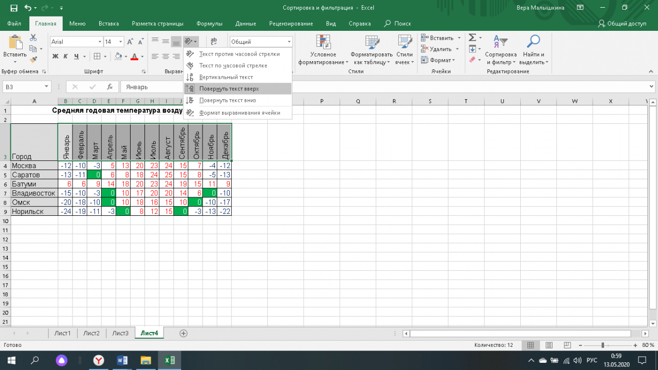The height and width of the screenshot is (370, 658).
Task: Open Word from the Windows taskbar
Action: (122, 360)
